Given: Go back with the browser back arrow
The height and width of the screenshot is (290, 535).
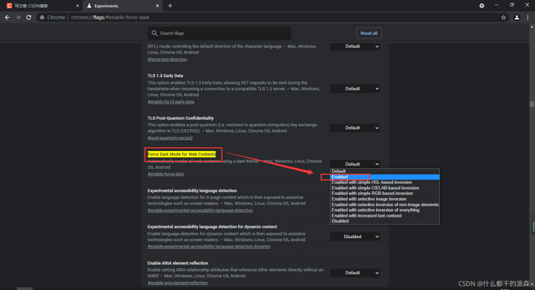Looking at the screenshot, I should (7, 18).
